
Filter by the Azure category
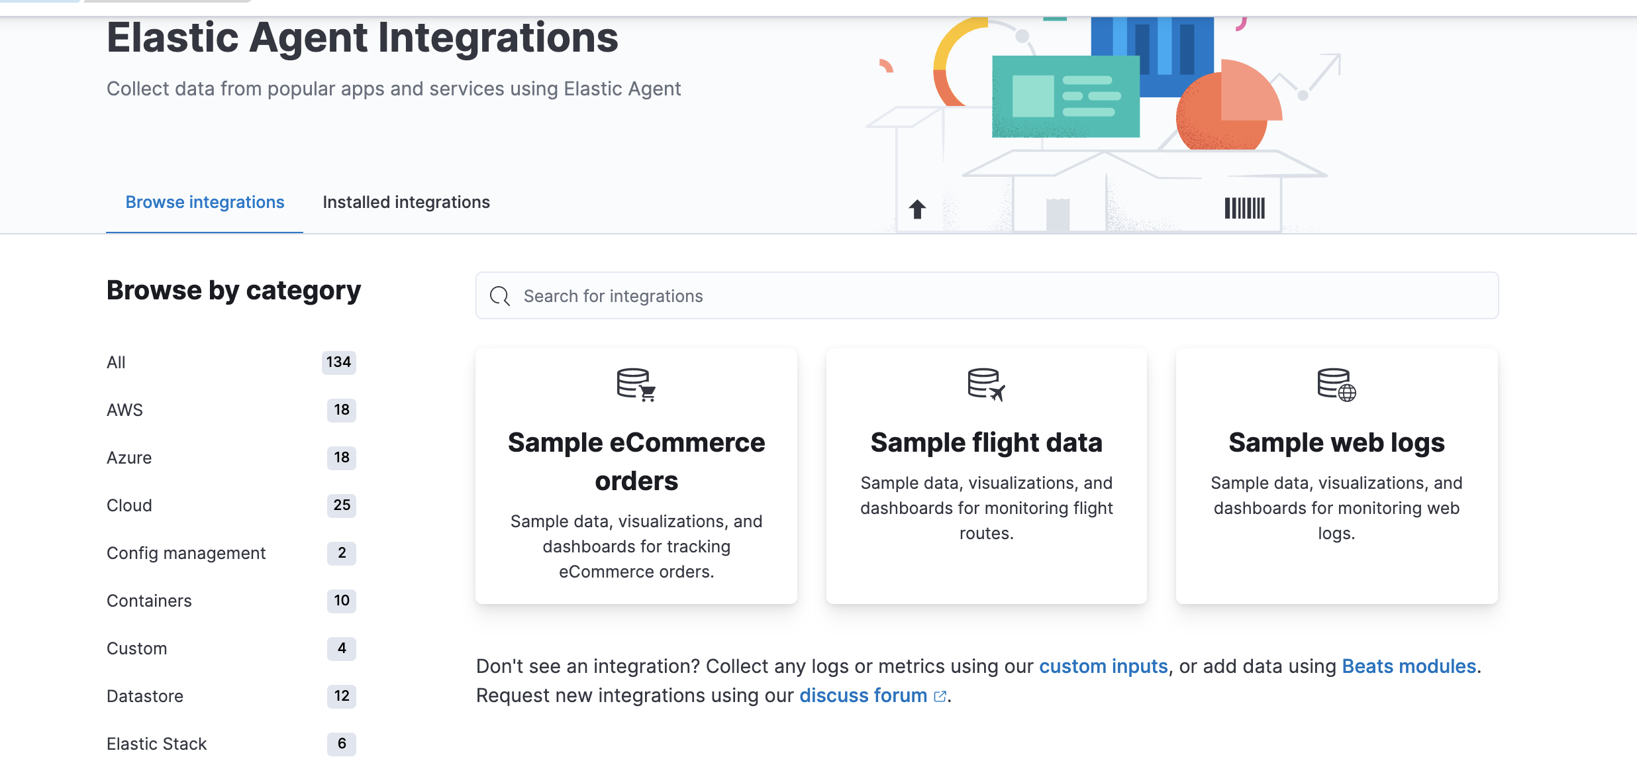(x=129, y=458)
